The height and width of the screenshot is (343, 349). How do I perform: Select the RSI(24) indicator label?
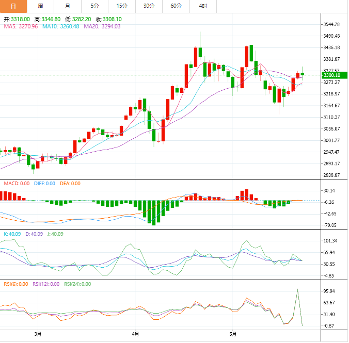click(77, 284)
